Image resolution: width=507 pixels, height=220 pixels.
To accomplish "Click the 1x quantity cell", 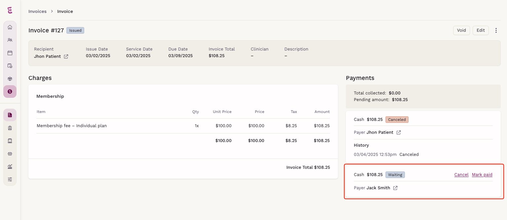I will click(197, 126).
